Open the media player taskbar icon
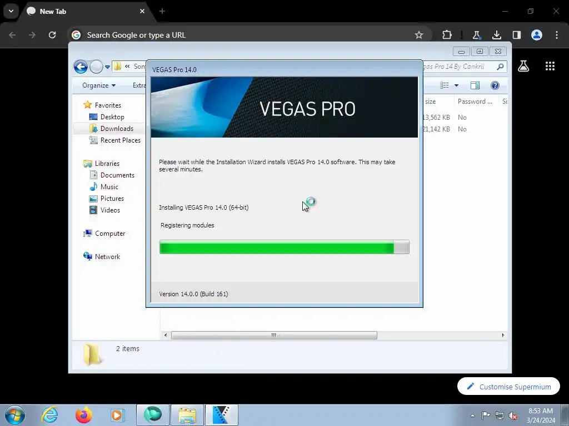Image resolution: width=569 pixels, height=426 pixels. pyautogui.click(x=117, y=415)
